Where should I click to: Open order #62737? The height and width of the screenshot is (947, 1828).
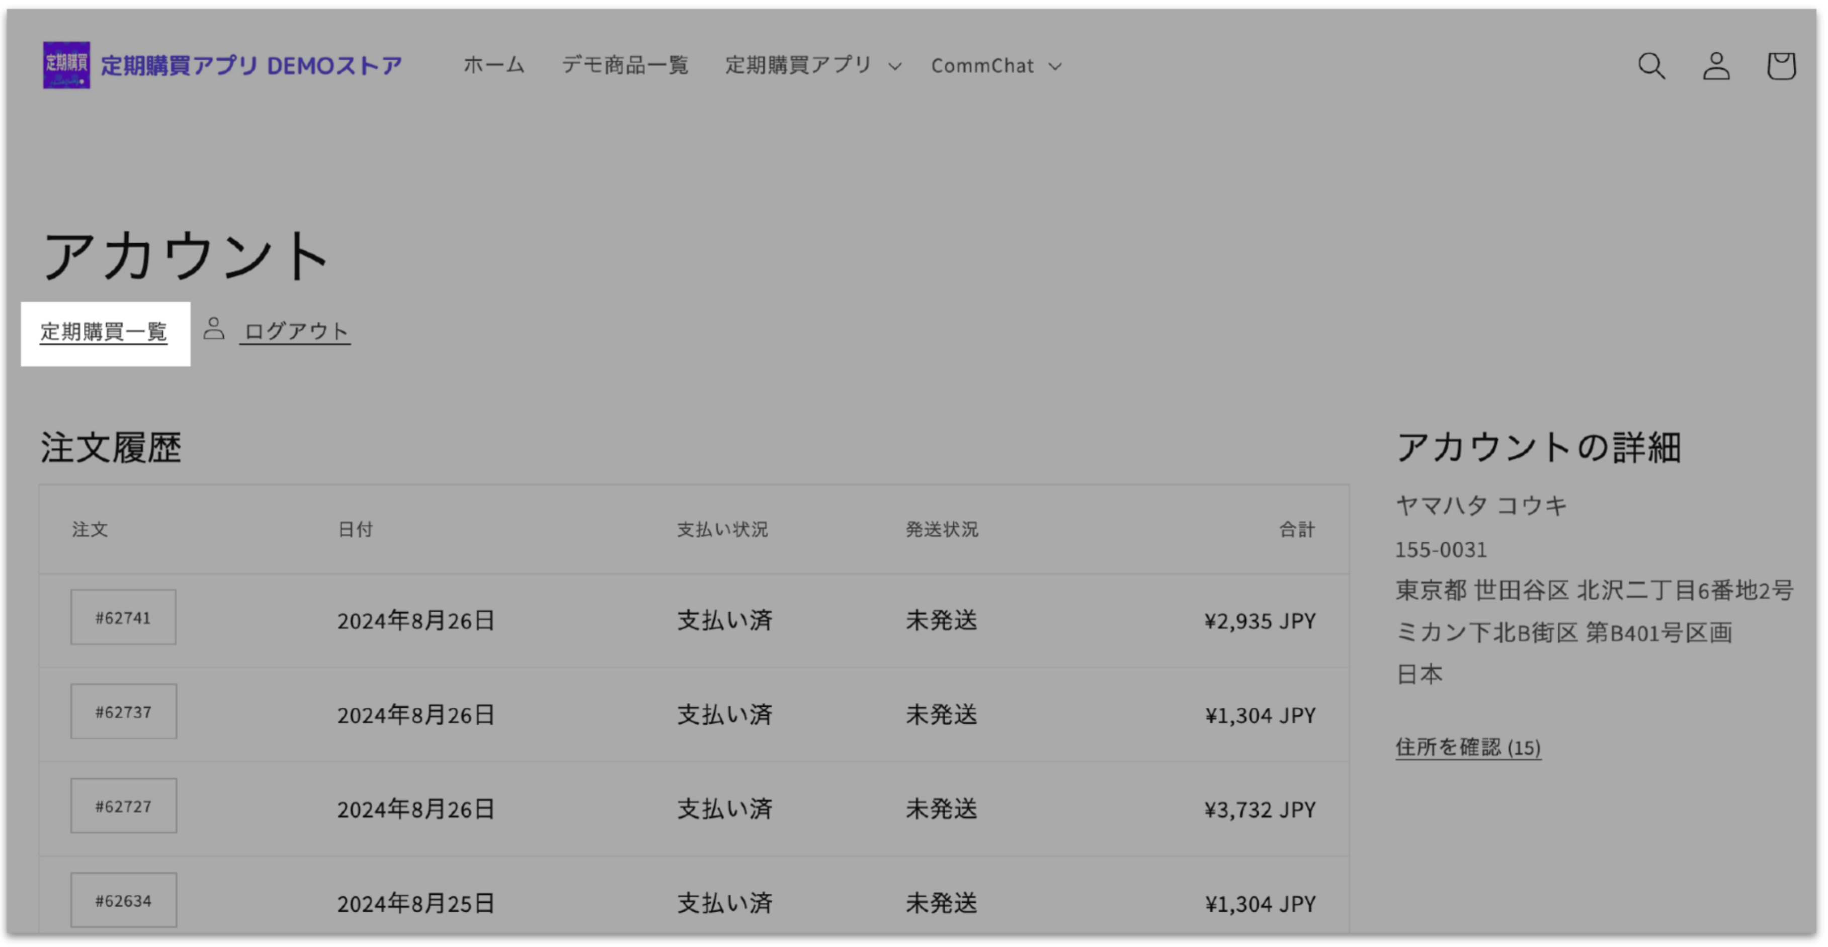(123, 712)
